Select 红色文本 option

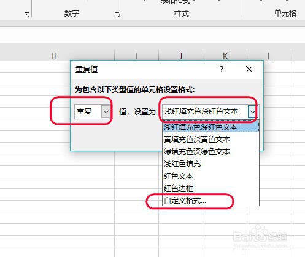tap(210, 176)
